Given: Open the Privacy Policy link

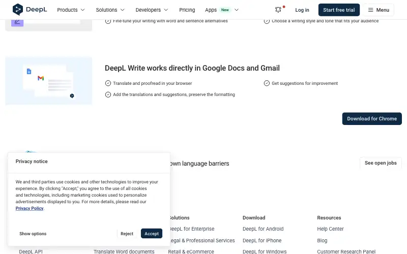Looking at the screenshot, I should click(30, 208).
